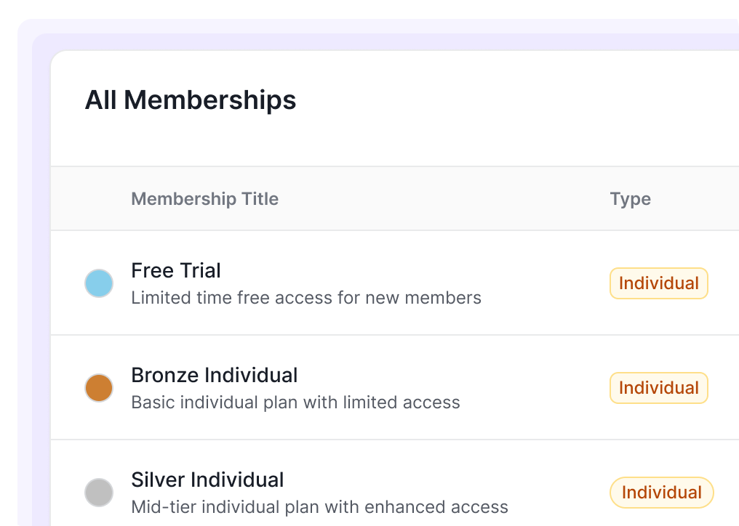Open the Bronze Individual membership title
The height and width of the screenshot is (526, 739).
coord(214,376)
